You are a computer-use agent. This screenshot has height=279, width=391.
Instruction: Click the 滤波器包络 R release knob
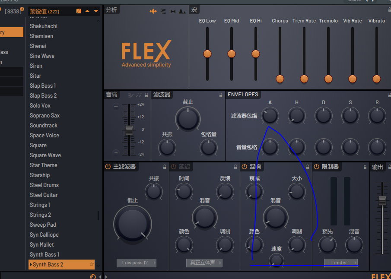(x=377, y=116)
